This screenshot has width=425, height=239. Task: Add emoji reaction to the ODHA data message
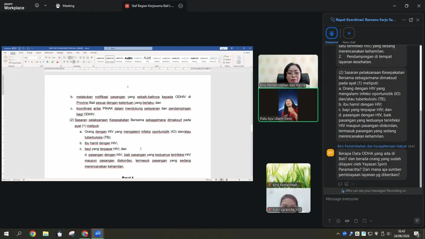(346, 184)
